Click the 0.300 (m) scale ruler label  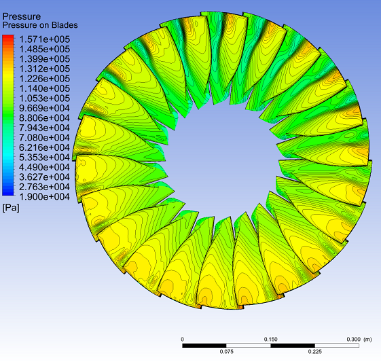pos(359,339)
